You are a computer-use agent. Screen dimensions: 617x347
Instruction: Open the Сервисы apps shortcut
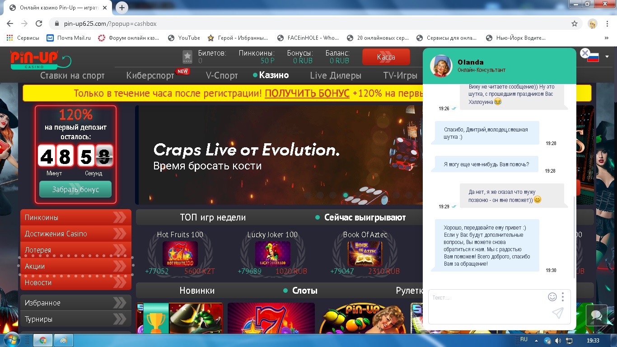click(23, 38)
